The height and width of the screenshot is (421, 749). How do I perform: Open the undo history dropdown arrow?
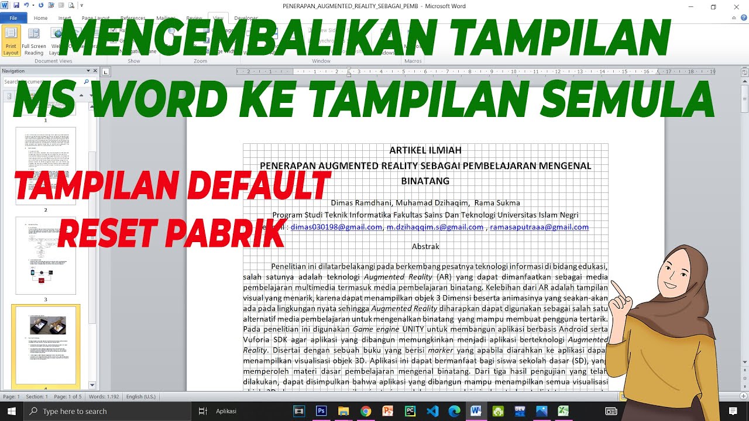pos(33,6)
